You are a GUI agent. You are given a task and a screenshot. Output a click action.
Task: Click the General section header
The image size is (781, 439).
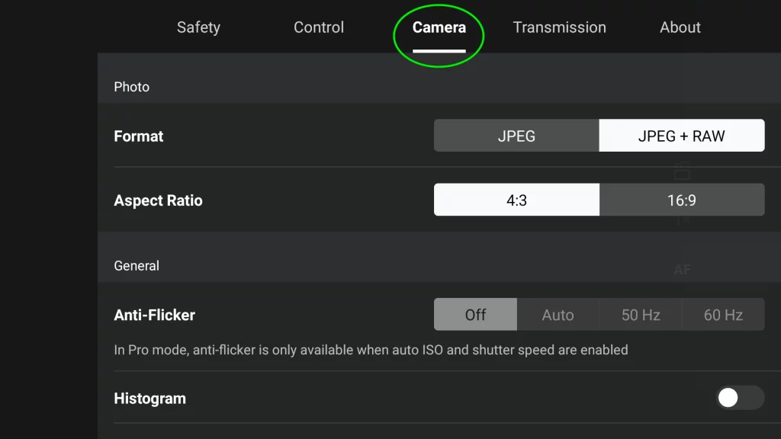pyautogui.click(x=137, y=265)
